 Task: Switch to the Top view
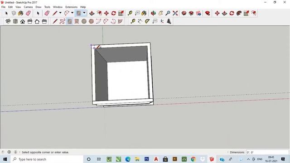[15, 21]
